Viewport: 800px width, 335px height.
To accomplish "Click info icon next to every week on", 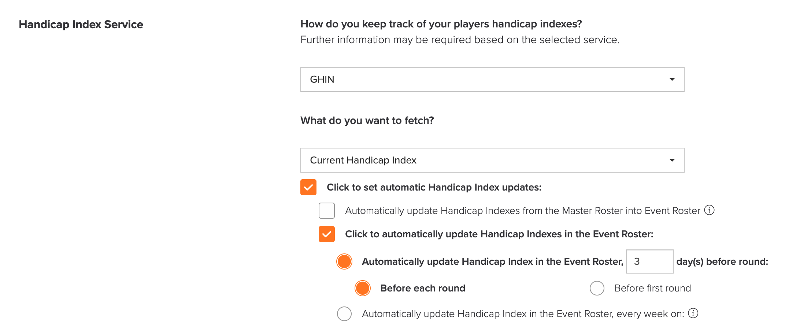I will coord(693,313).
